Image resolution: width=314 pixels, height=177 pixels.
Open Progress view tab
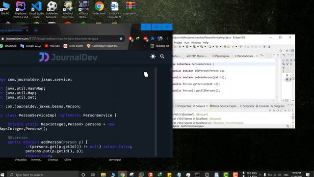point(277,106)
